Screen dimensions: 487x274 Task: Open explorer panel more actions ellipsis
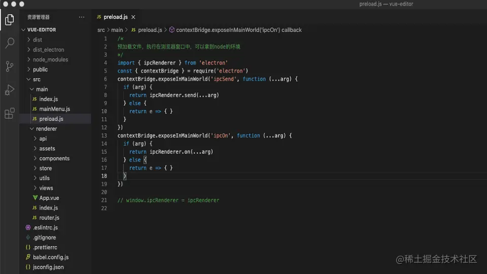tap(82, 17)
